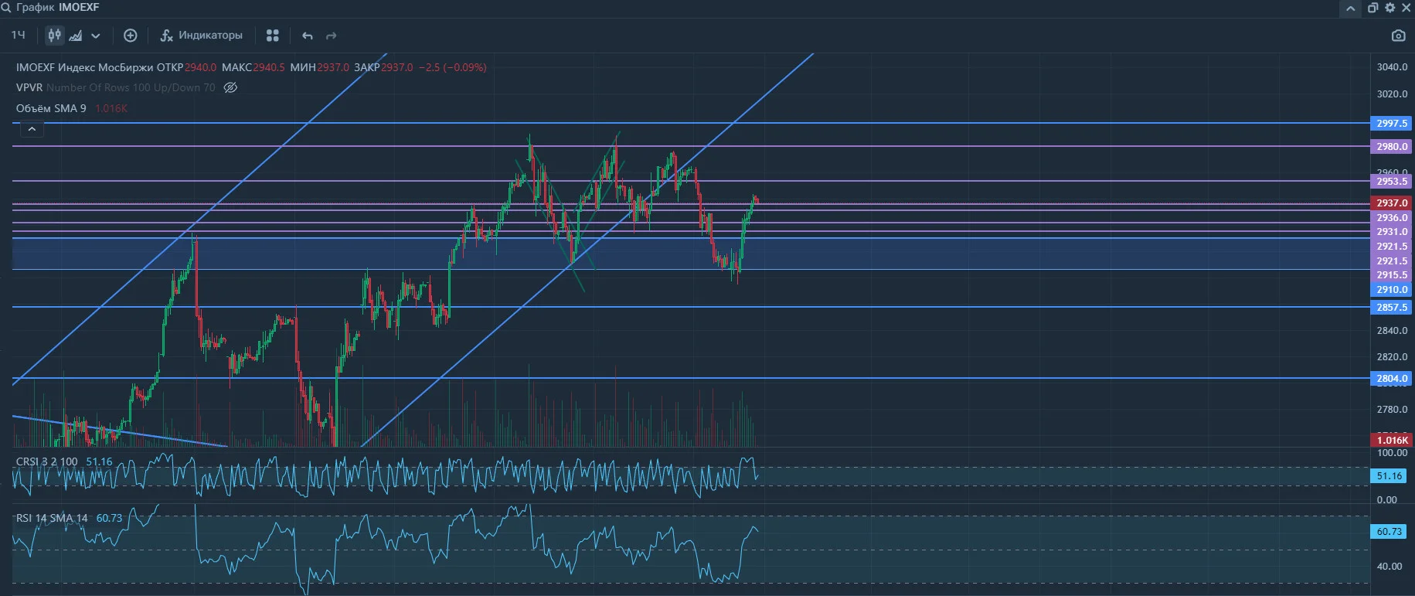This screenshot has height=596, width=1415.
Task: Click the 2997.5 price level label
Action: [x=1392, y=124]
